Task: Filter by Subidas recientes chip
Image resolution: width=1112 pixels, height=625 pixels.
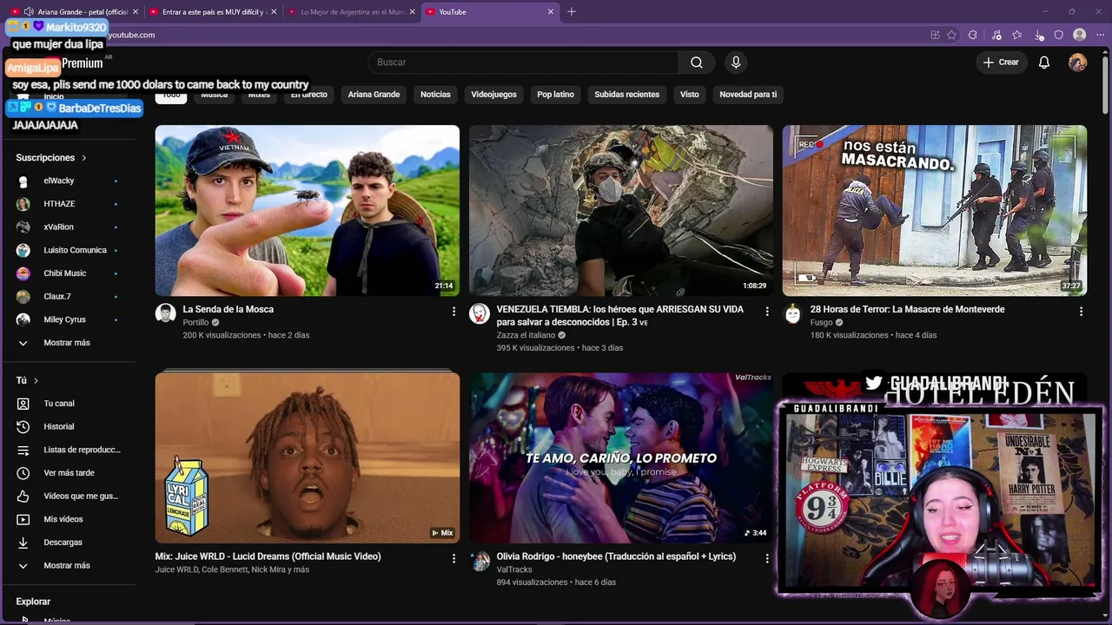Action: point(626,95)
